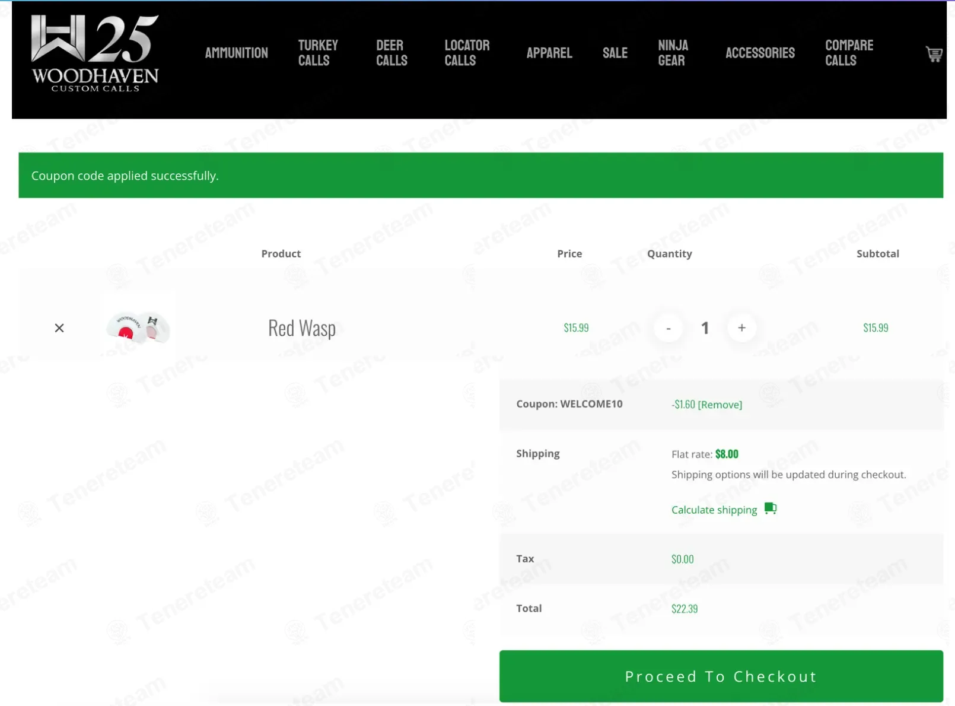Click Proceed To Checkout button

pos(721,676)
